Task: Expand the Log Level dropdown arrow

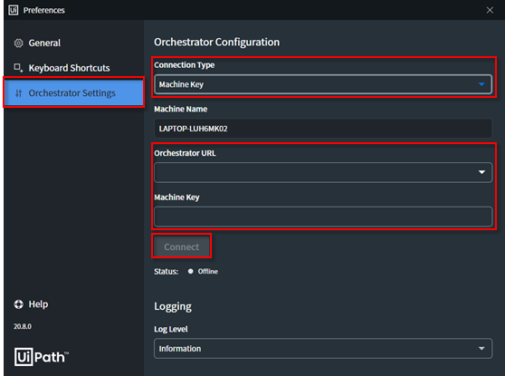Action: [x=481, y=348]
